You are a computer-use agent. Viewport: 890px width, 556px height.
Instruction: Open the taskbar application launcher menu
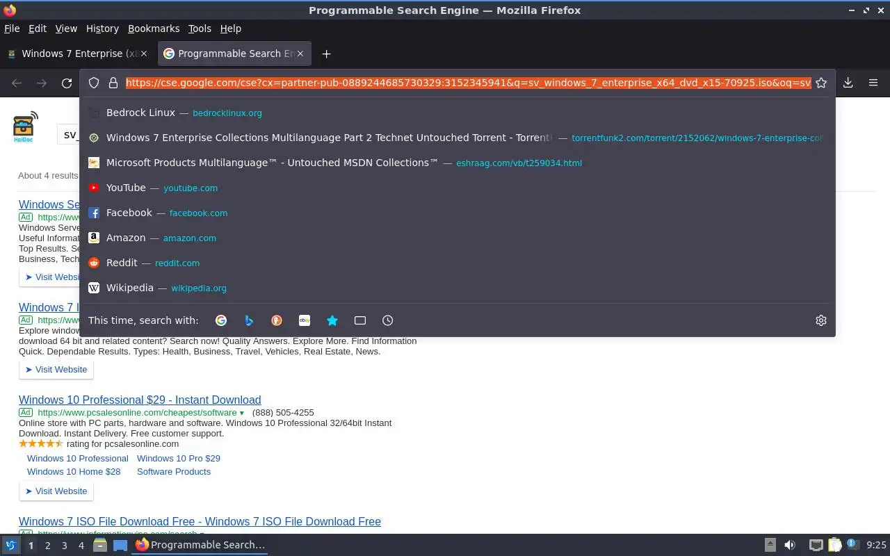point(10,546)
